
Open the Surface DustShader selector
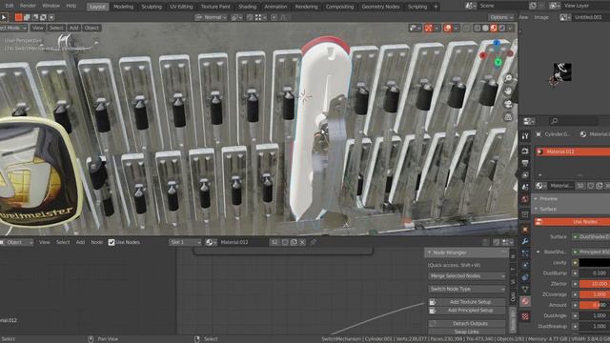(x=591, y=237)
